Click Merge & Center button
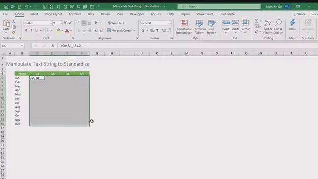 (x=119, y=31)
